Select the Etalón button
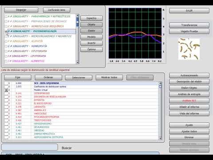This screenshot has width=213, height=160. click(91, 31)
